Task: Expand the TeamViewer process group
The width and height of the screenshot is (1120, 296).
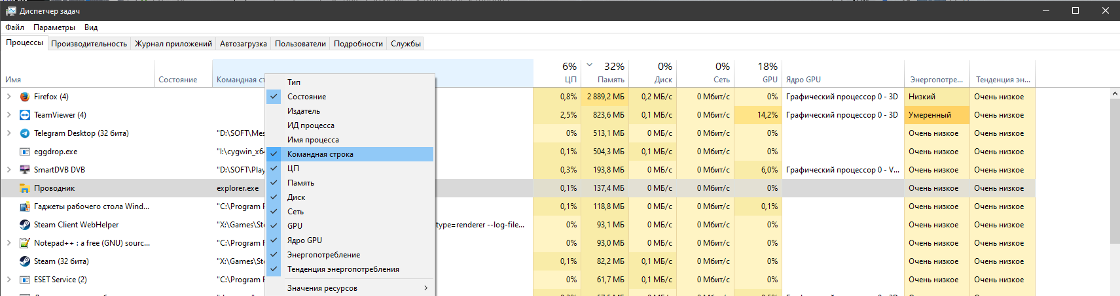Action: (9, 115)
